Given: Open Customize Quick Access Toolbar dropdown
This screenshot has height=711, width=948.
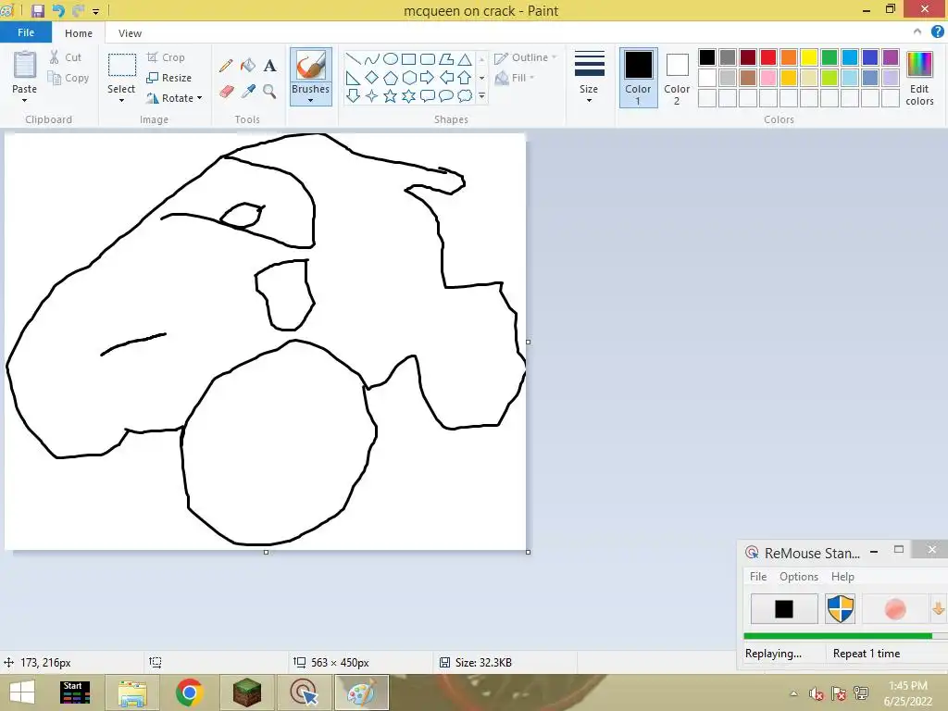Looking at the screenshot, I should pos(95,11).
